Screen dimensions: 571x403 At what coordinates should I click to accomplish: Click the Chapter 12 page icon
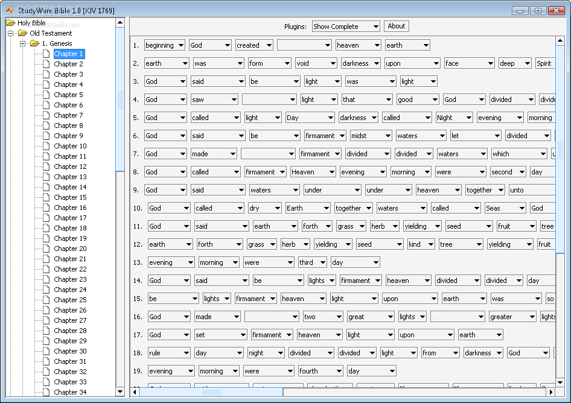(x=46, y=167)
